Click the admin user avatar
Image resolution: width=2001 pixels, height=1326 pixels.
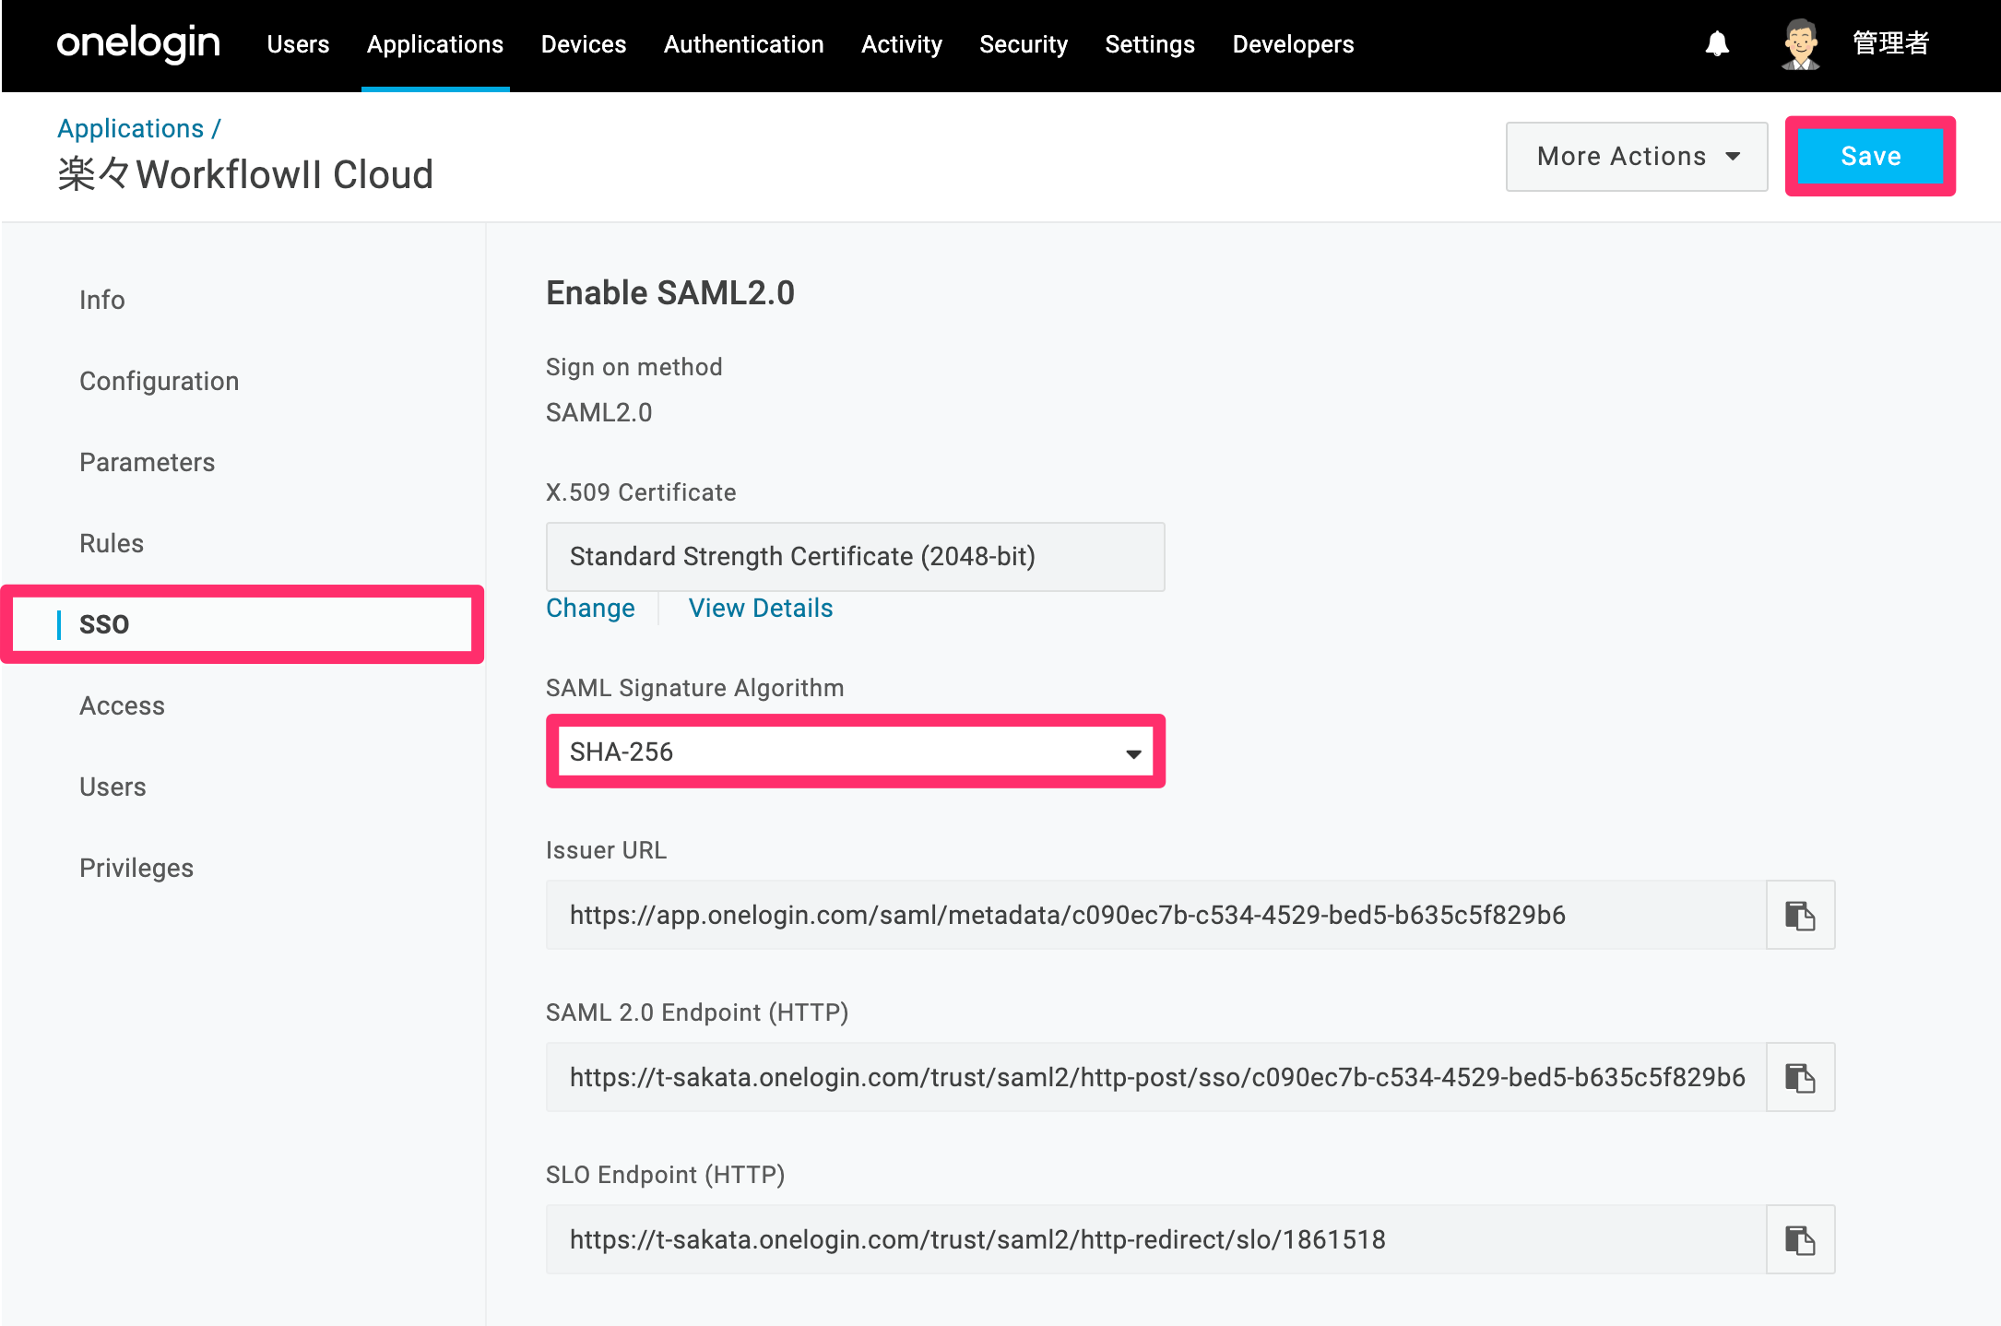pos(1800,43)
